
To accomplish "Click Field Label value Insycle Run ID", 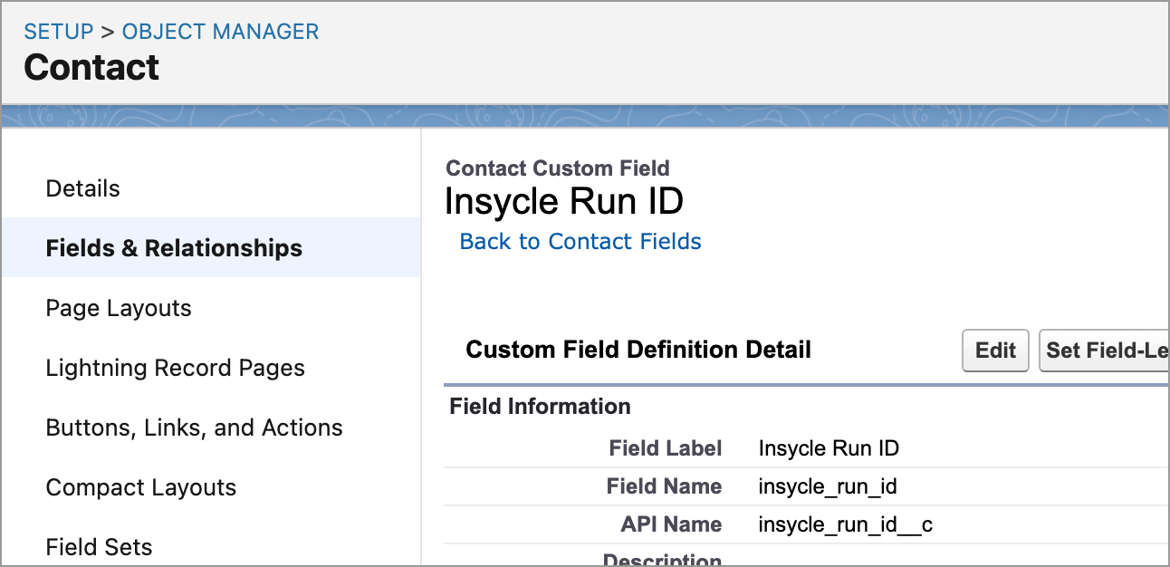I will pyautogui.click(x=829, y=448).
